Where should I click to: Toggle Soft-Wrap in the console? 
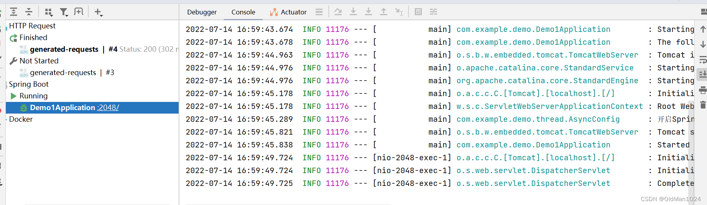coord(703,60)
